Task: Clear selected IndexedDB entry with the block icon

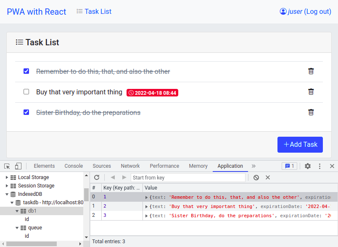Action: pyautogui.click(x=256, y=177)
